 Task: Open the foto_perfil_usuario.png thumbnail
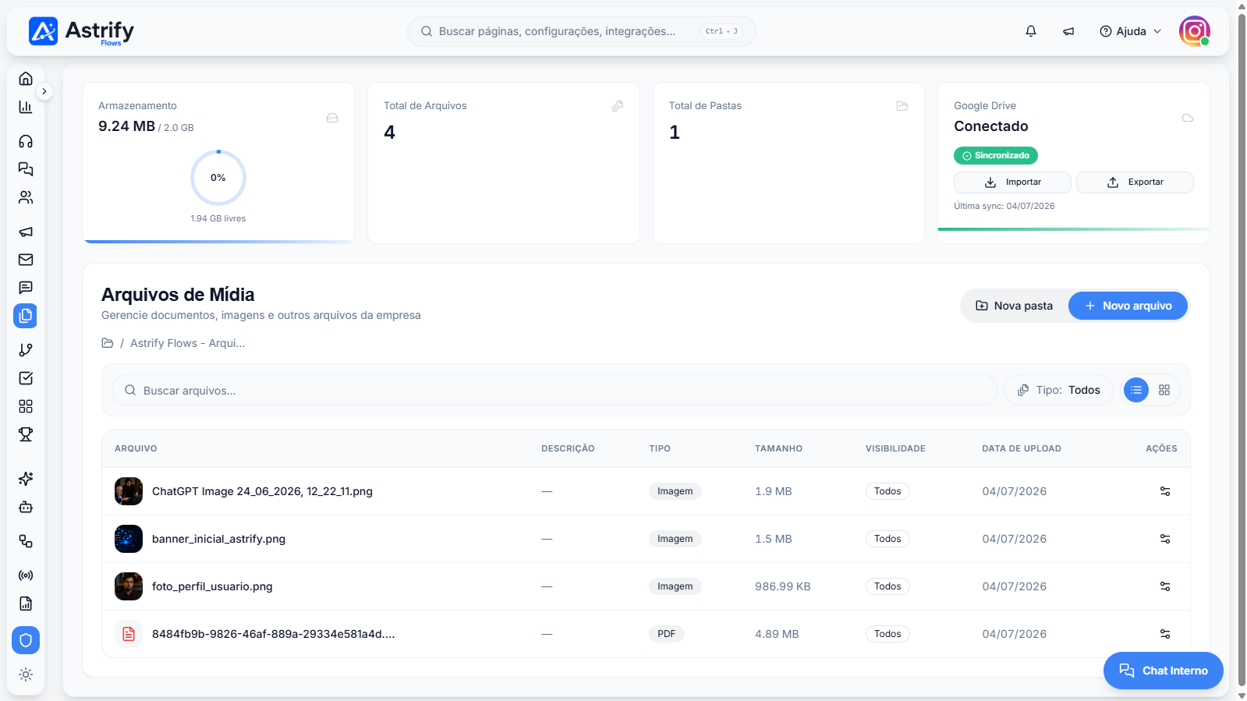pos(129,586)
